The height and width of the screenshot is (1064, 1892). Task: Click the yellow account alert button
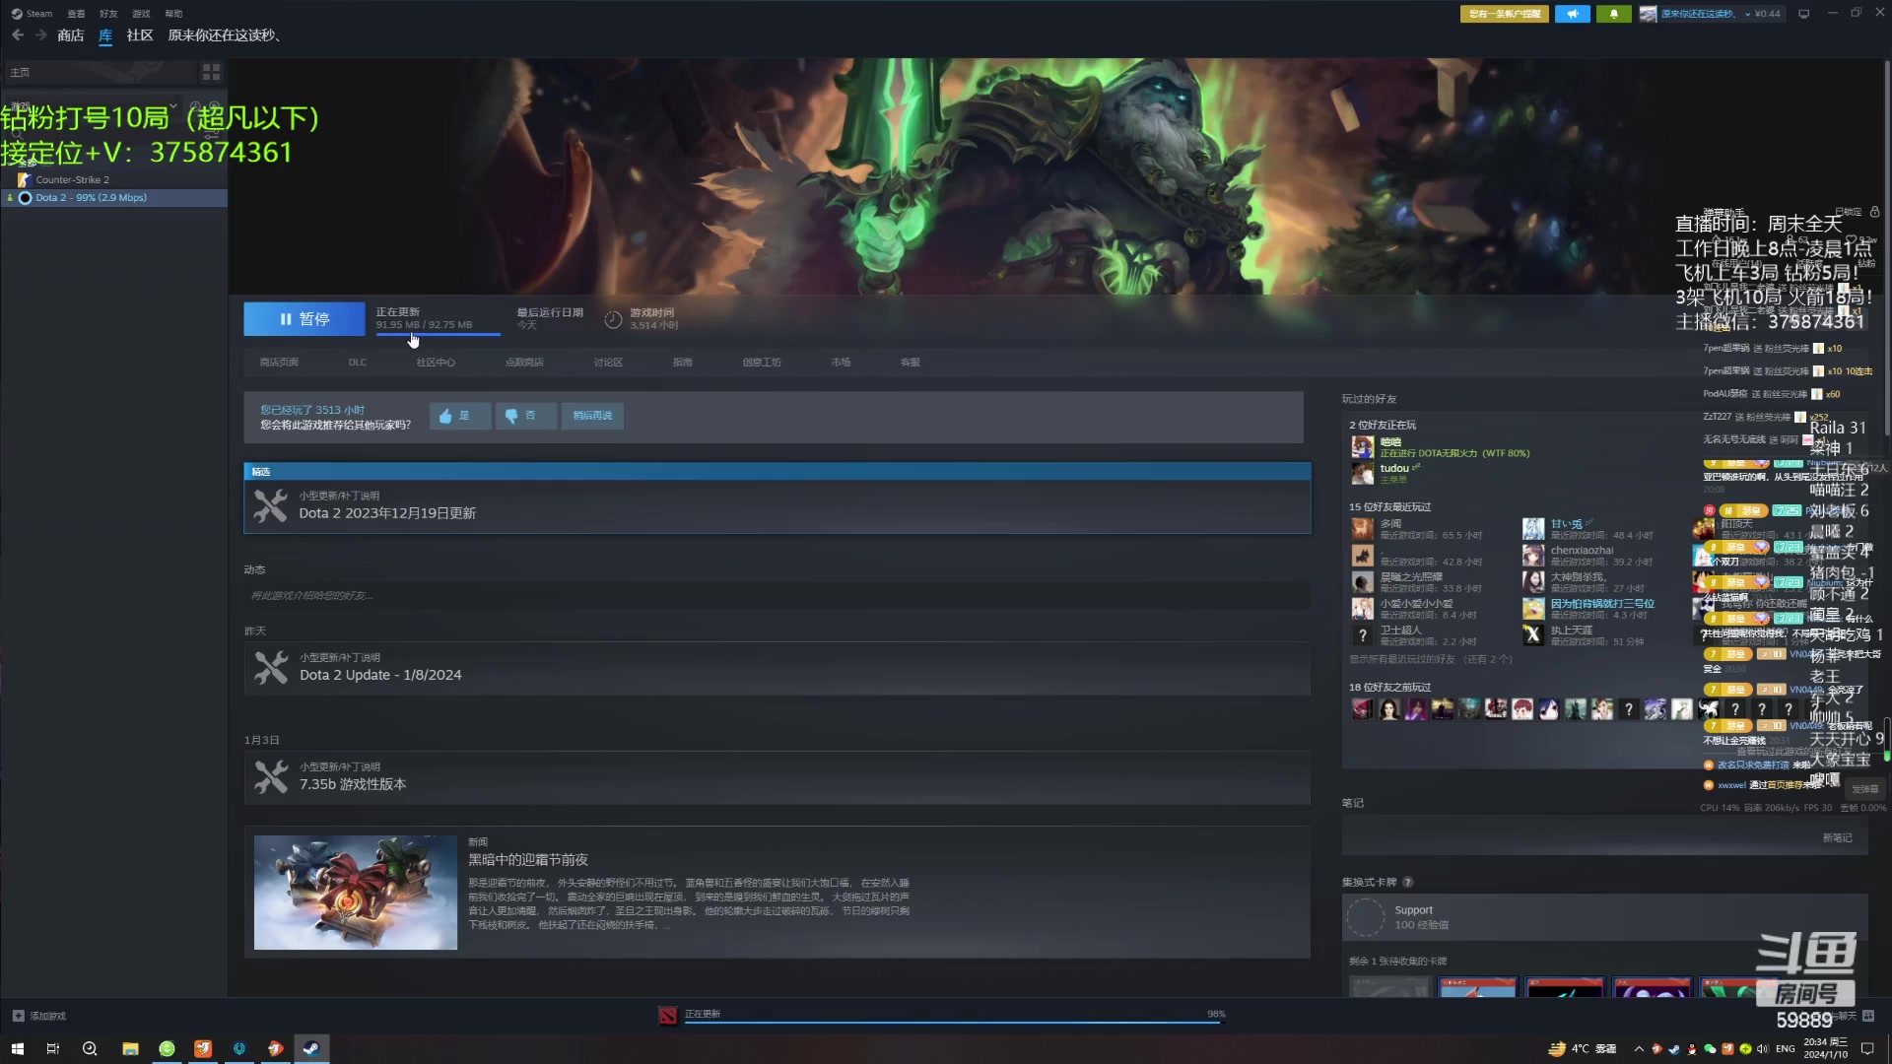[x=1504, y=14]
